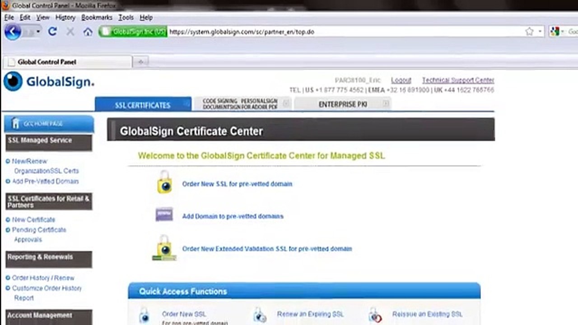Click icon next to Order New SSL quick access
578x325 pixels.
pyautogui.click(x=144, y=316)
